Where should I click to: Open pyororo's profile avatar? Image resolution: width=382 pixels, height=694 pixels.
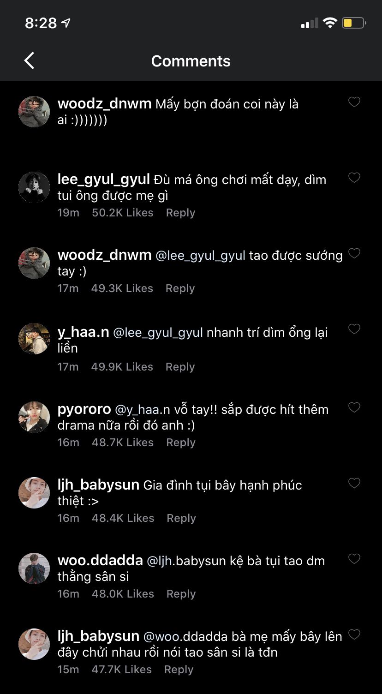[x=34, y=417]
